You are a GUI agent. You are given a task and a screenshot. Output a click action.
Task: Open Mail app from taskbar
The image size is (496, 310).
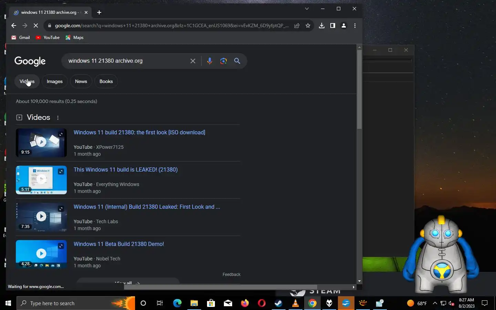(x=228, y=303)
